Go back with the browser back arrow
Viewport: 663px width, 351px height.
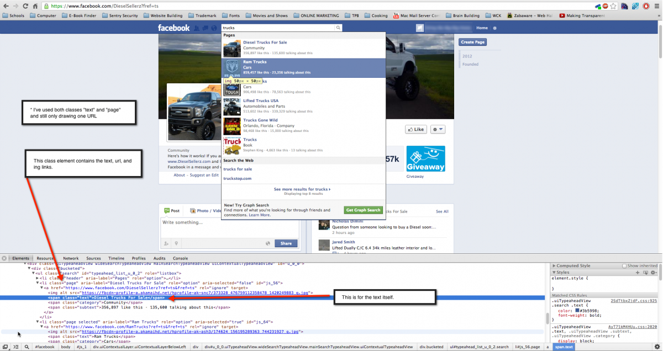pos(5,6)
